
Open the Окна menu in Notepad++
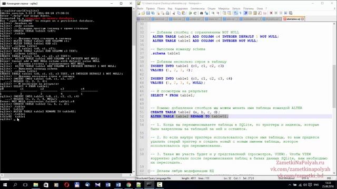(x=260, y=8)
